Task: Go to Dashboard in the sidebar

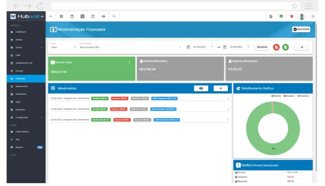Action: point(26,32)
